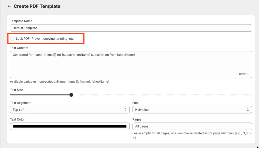The height and width of the screenshot is (148, 259).
Task: Open the black Text Color swatch
Action: (70, 126)
